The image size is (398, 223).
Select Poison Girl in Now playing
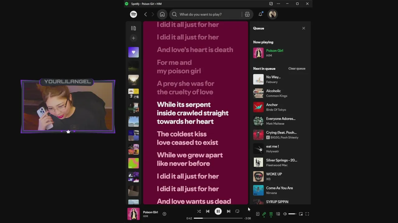click(280, 53)
